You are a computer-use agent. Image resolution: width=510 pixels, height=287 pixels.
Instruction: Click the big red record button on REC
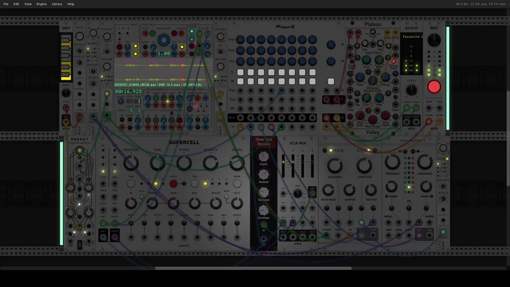pos(434,87)
